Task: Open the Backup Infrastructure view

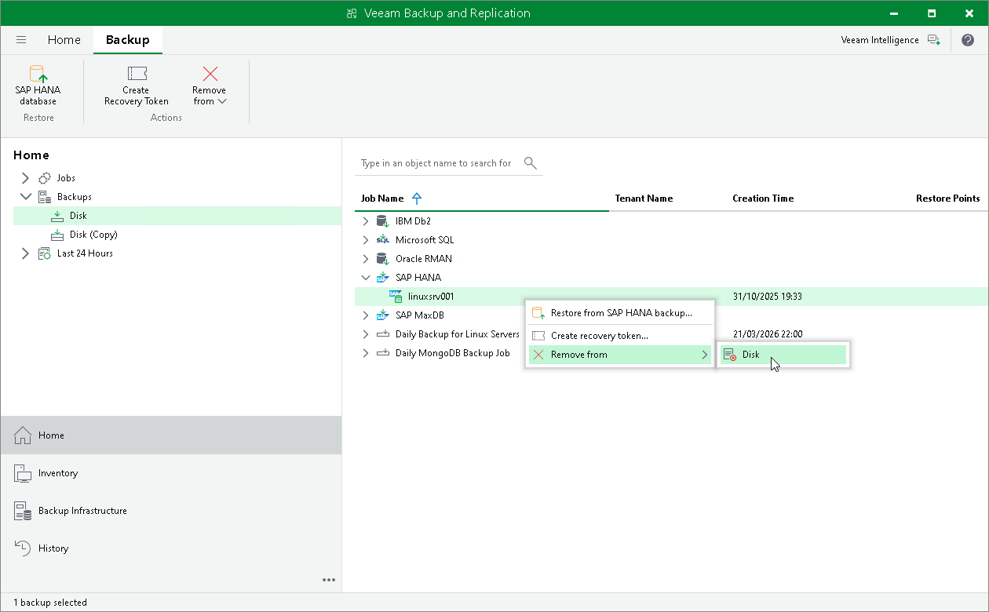Action: point(171,511)
